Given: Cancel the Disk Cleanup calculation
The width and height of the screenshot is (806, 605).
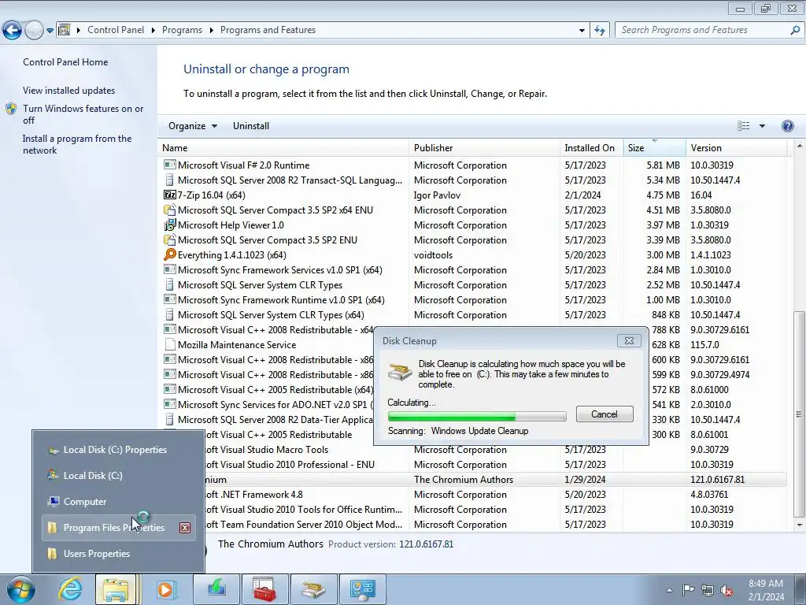Looking at the screenshot, I should (604, 414).
